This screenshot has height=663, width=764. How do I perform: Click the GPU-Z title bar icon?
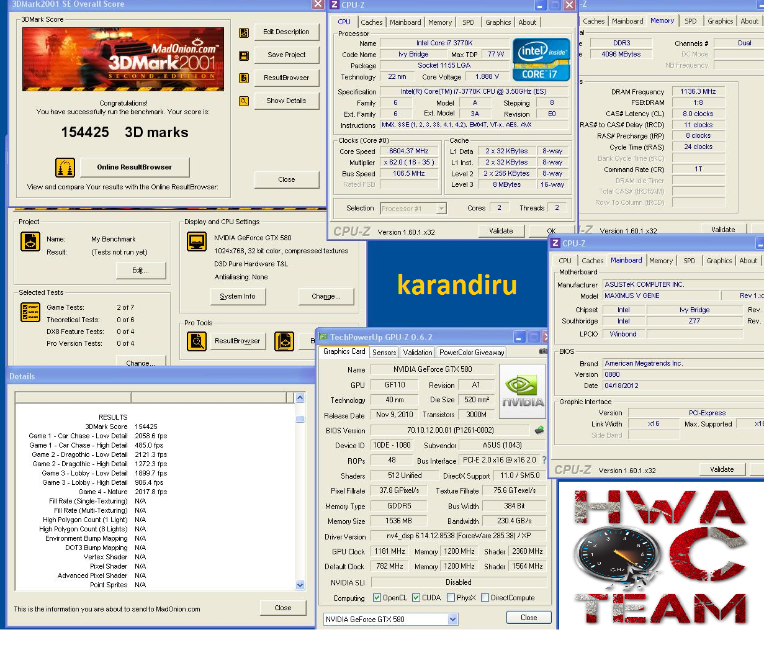(x=323, y=337)
